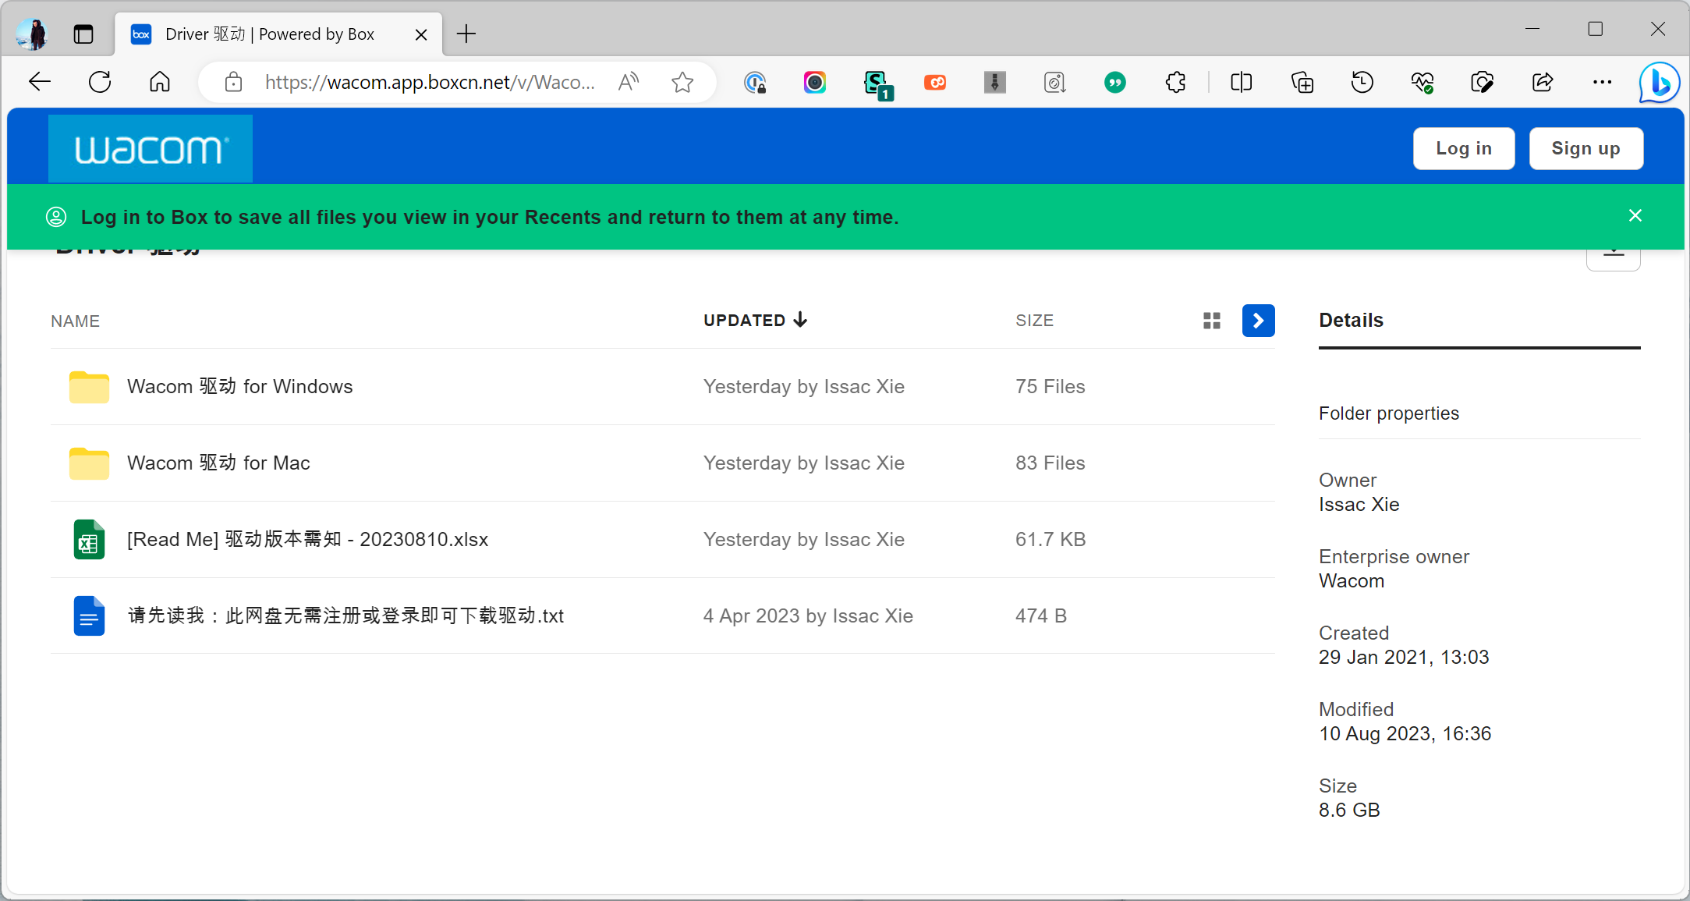Click 61.7 KB size value
The image size is (1690, 901).
1050,540
